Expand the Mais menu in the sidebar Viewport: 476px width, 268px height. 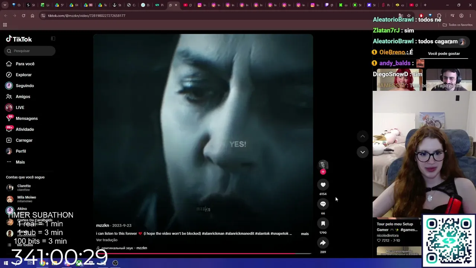[x=20, y=162]
